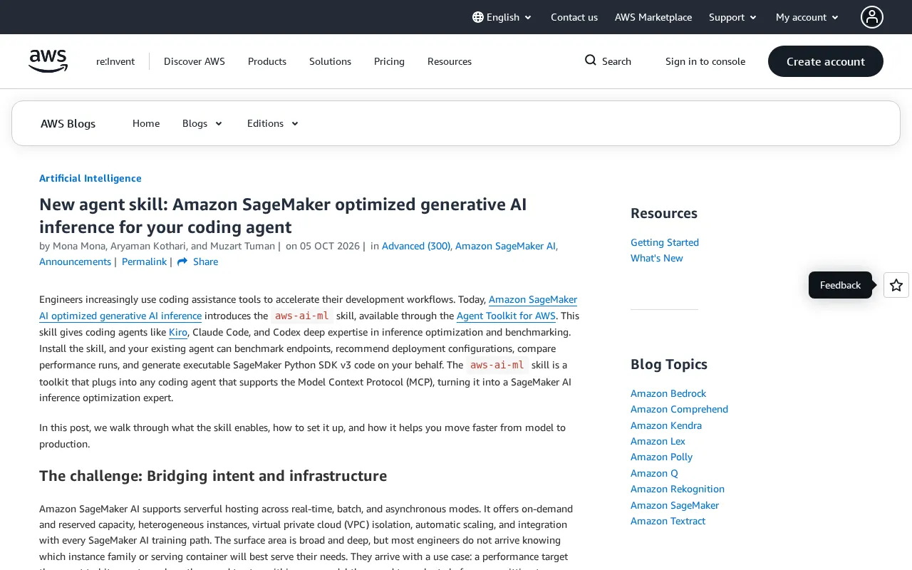Open the Advanced (300) tag link
Viewport: 912px width, 570px height.
point(416,246)
